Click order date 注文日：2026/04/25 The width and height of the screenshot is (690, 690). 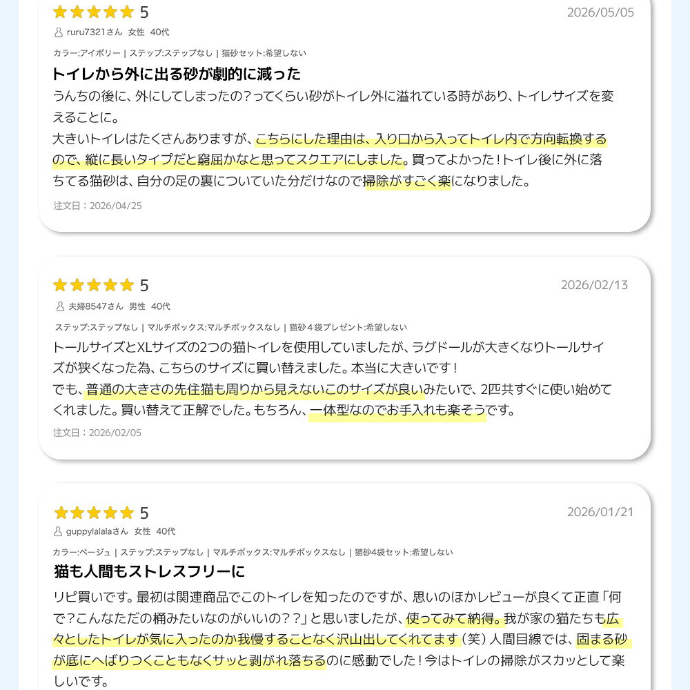point(97,206)
